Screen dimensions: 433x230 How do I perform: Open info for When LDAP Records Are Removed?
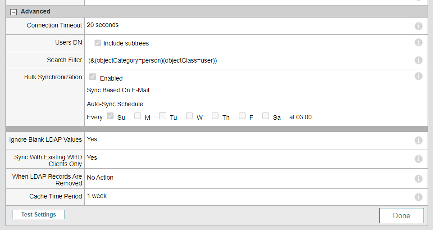[418, 179]
